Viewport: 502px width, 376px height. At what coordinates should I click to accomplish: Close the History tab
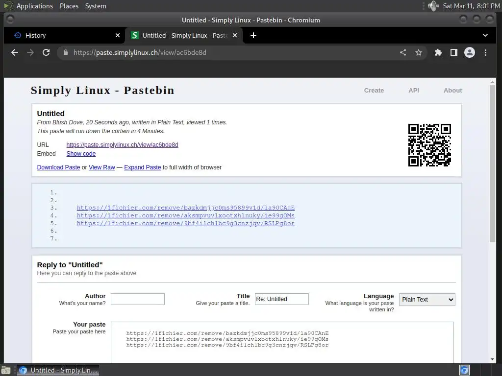point(118,35)
